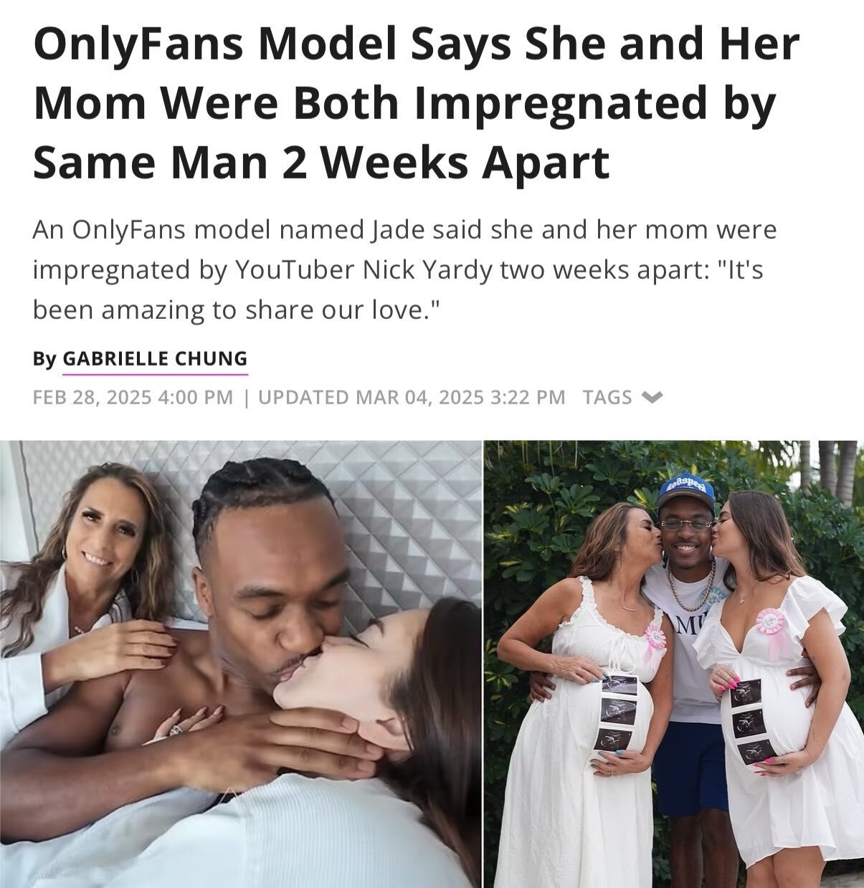Click the headline's first line, starting OnlyFans Model Says

tap(416, 44)
